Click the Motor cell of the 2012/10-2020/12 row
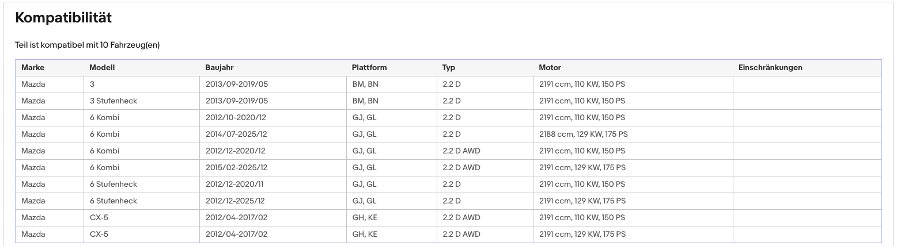This screenshot has height=246, width=897. click(x=633, y=118)
